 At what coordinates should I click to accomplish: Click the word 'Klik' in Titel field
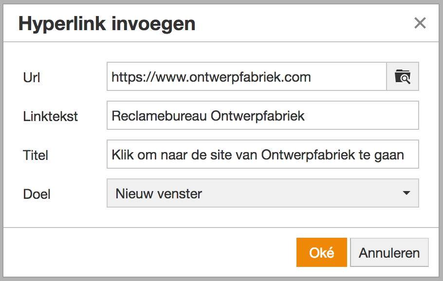coord(122,155)
